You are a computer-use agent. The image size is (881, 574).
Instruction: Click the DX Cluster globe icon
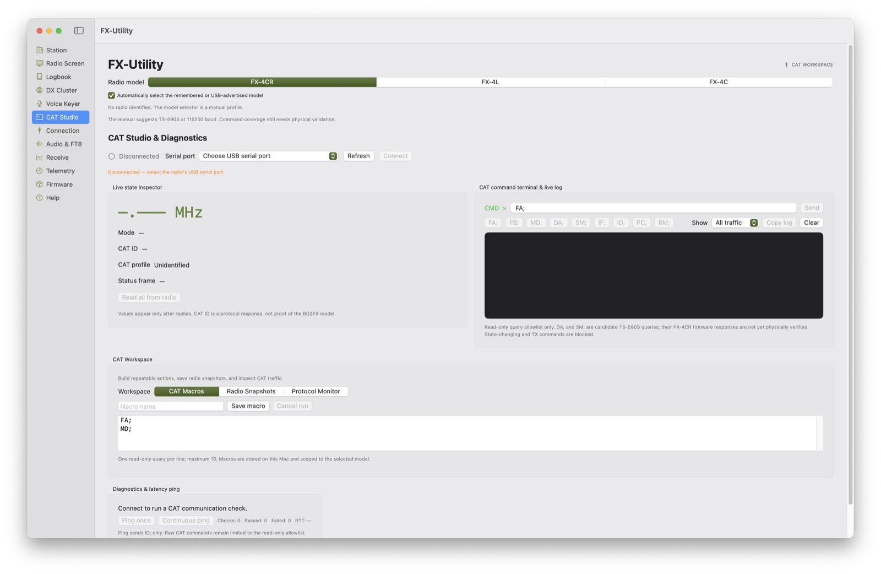pos(39,90)
